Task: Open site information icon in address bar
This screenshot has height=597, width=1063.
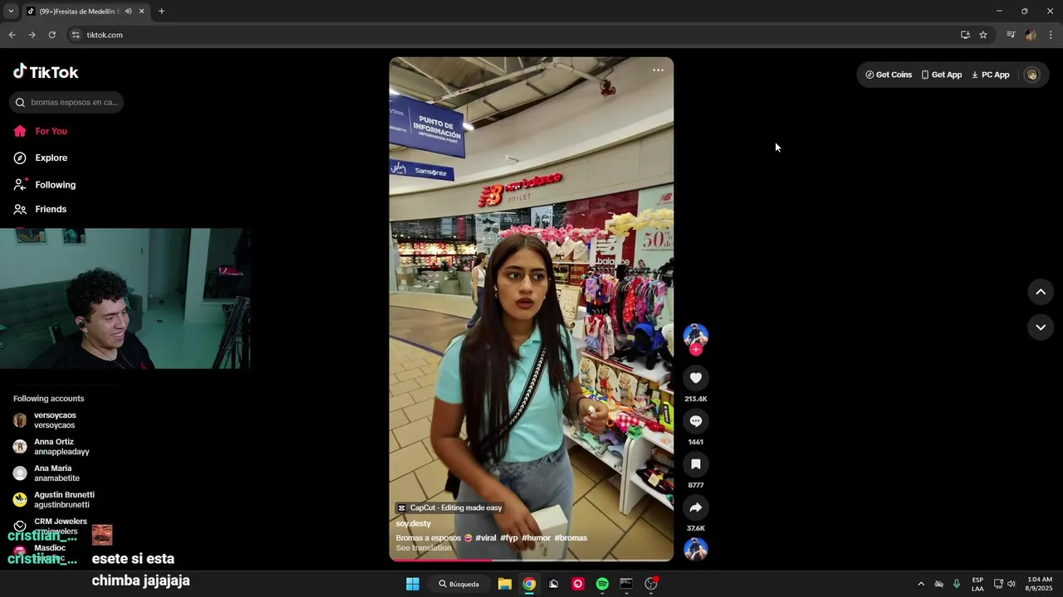Action: [x=76, y=35]
